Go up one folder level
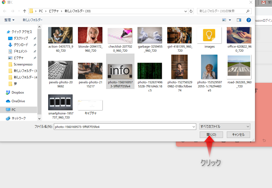 pos(25,11)
